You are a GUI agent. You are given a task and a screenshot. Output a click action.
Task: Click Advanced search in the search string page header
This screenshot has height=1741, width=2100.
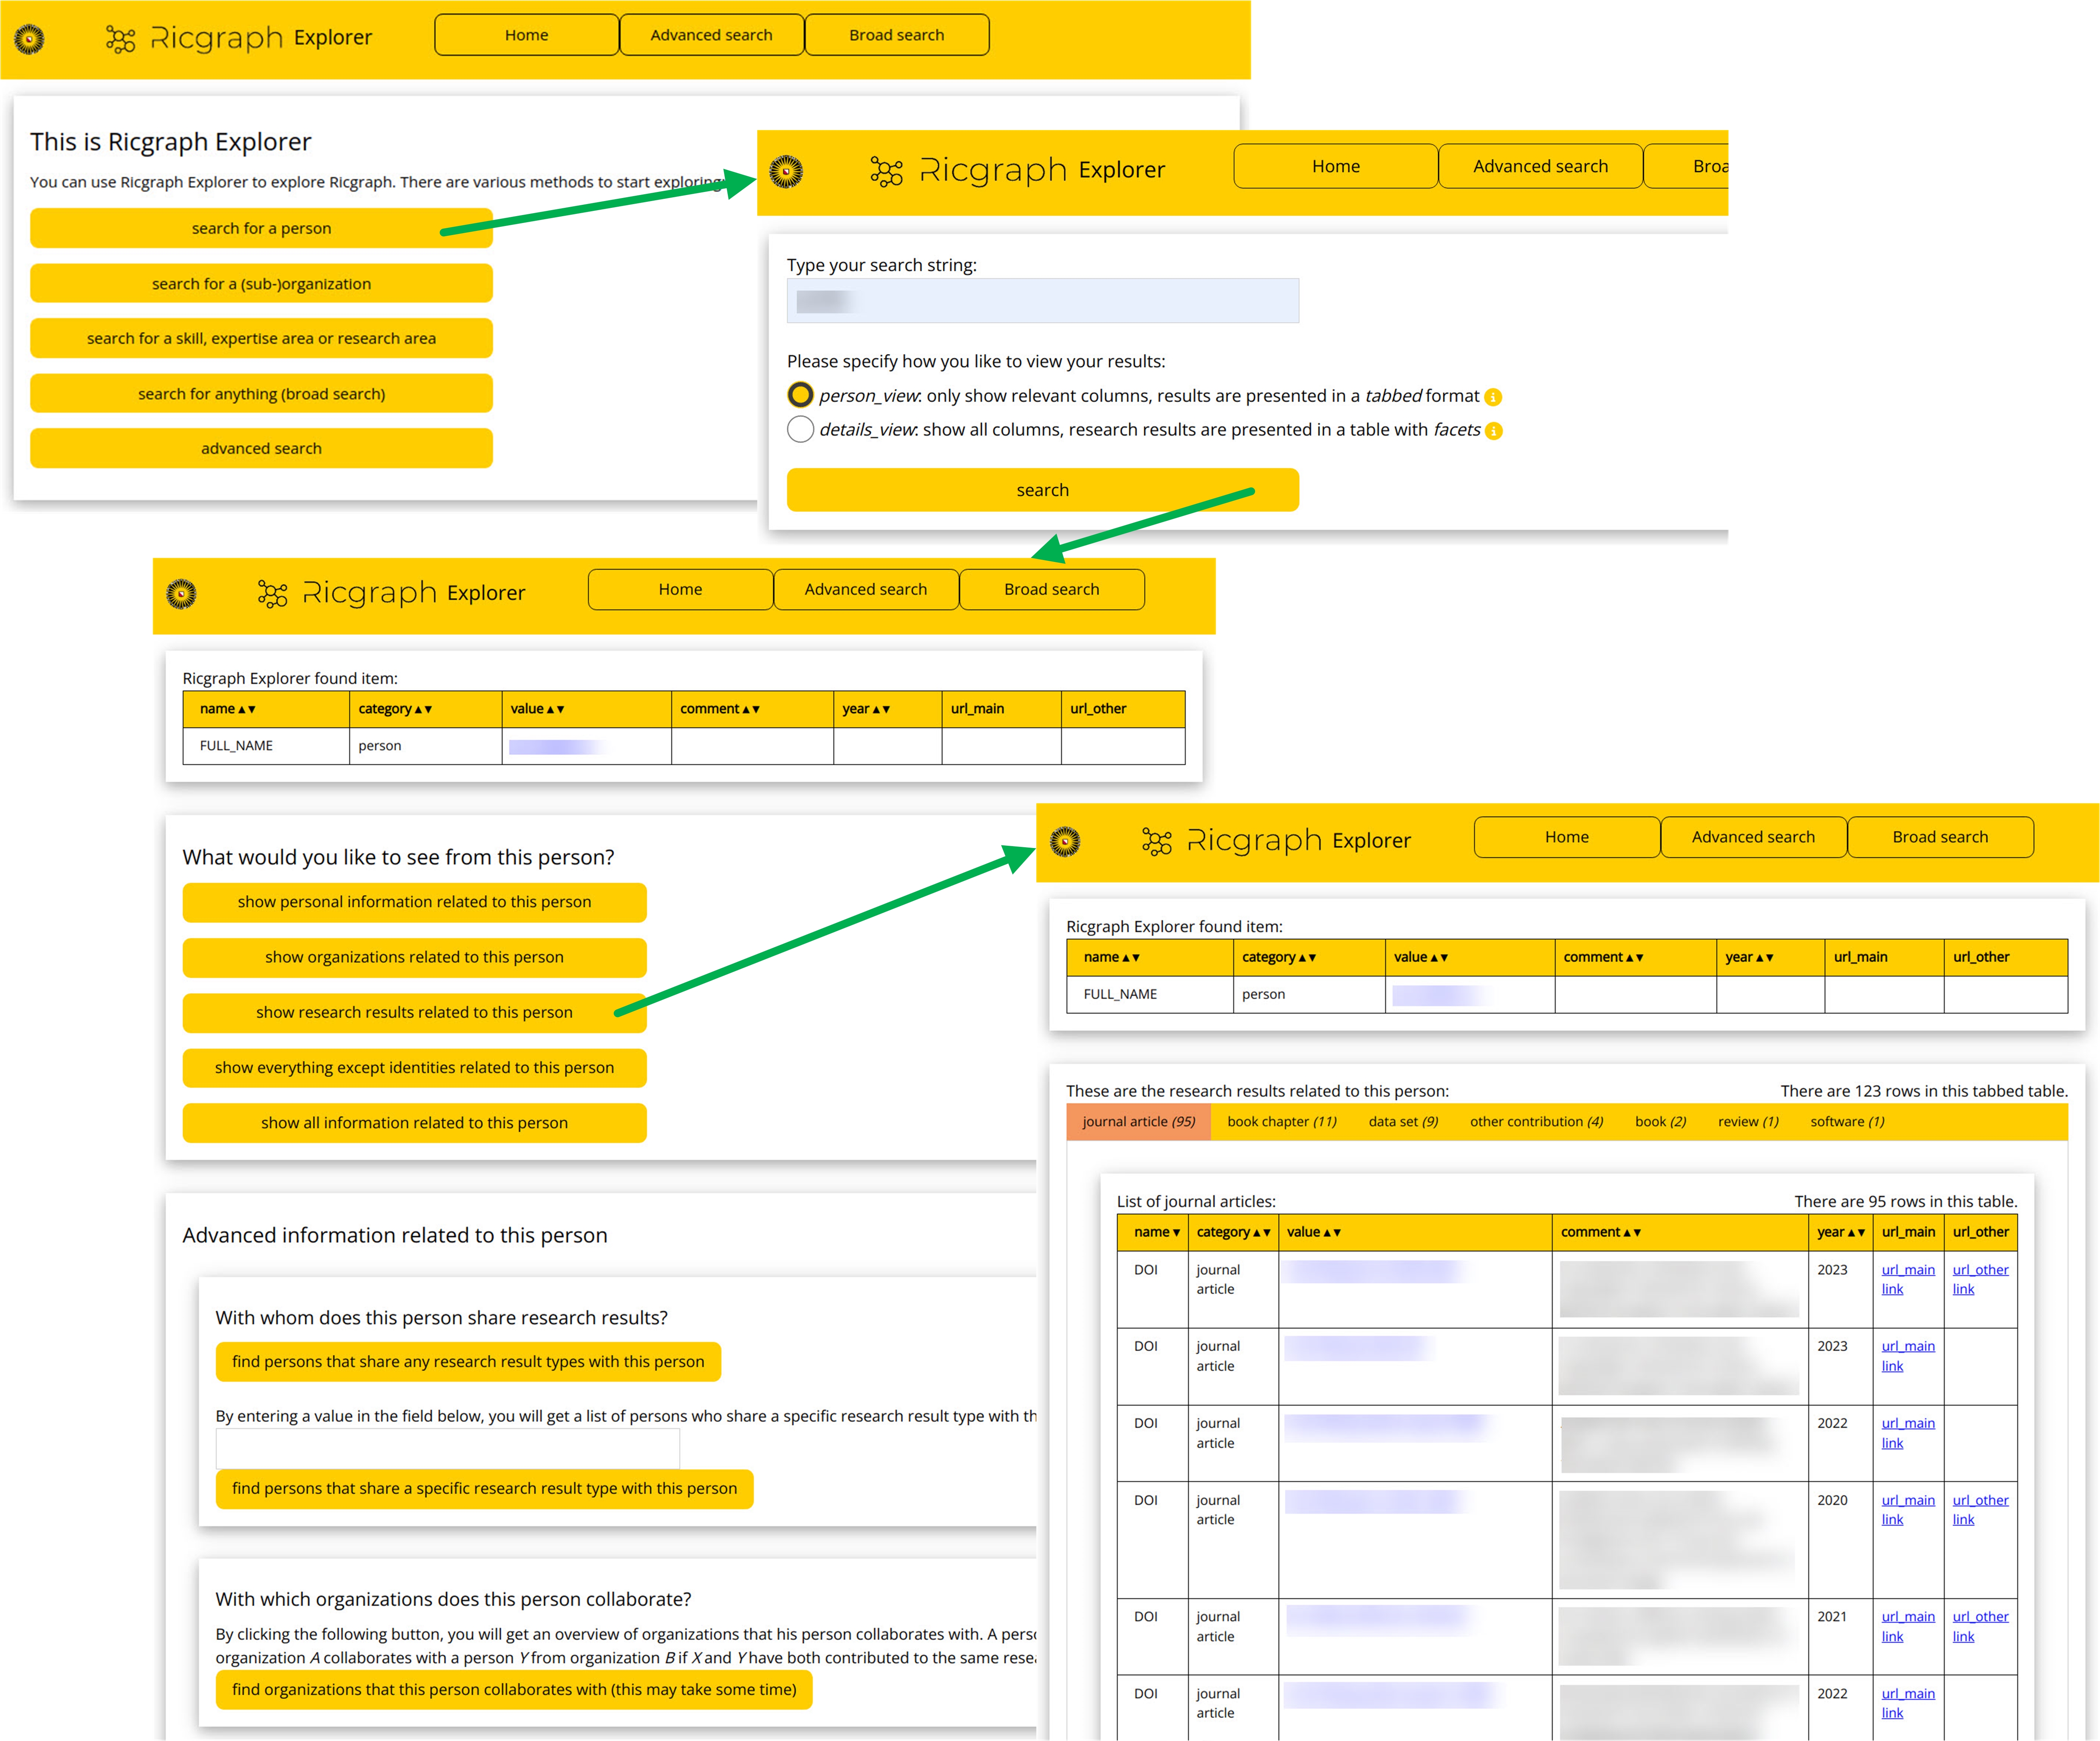(x=1541, y=166)
